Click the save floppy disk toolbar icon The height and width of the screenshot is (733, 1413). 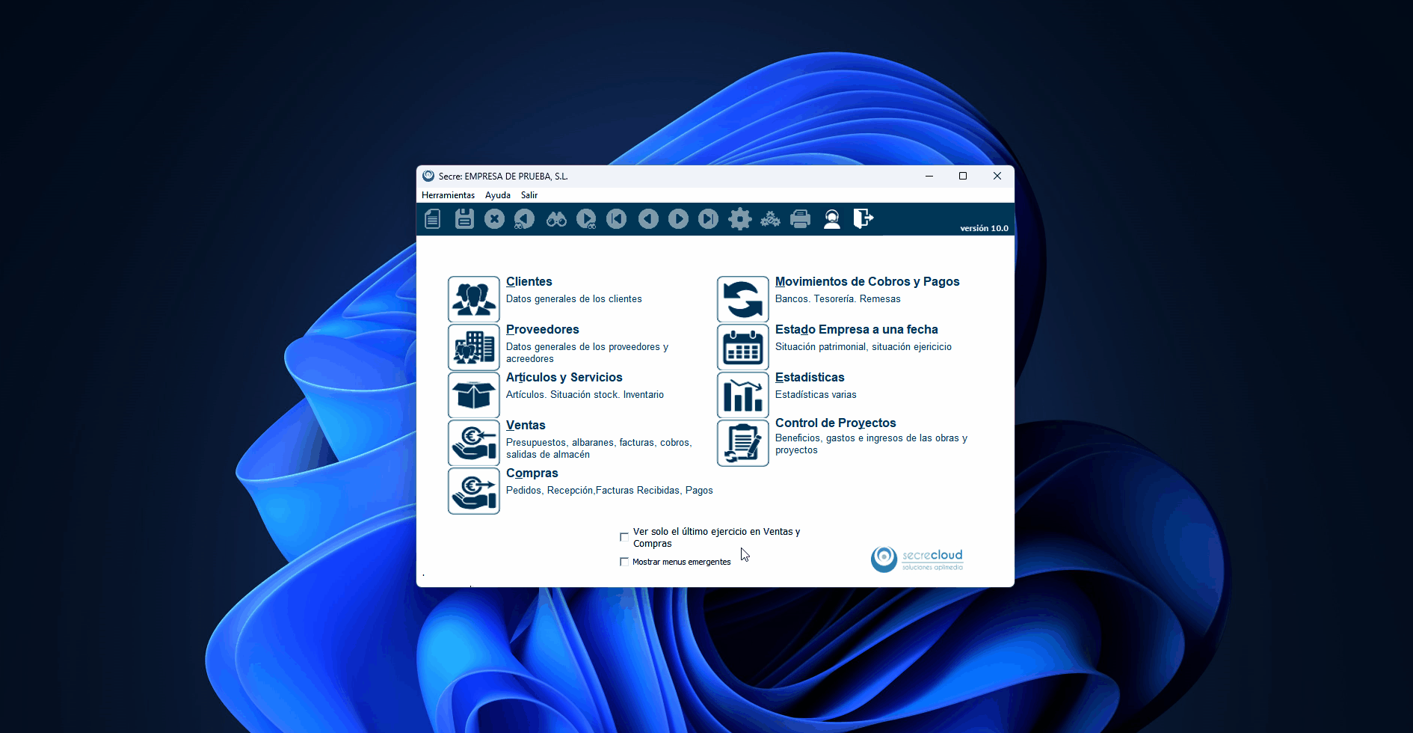464,219
